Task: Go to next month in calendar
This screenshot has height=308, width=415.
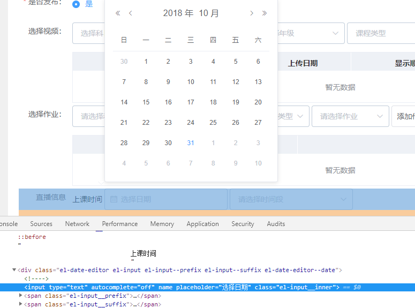Action: tap(252, 13)
